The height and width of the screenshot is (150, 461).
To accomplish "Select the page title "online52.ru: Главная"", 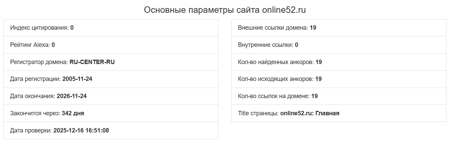I will coord(309,113).
